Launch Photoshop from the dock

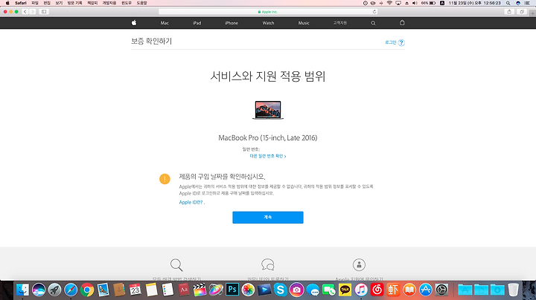(x=232, y=290)
